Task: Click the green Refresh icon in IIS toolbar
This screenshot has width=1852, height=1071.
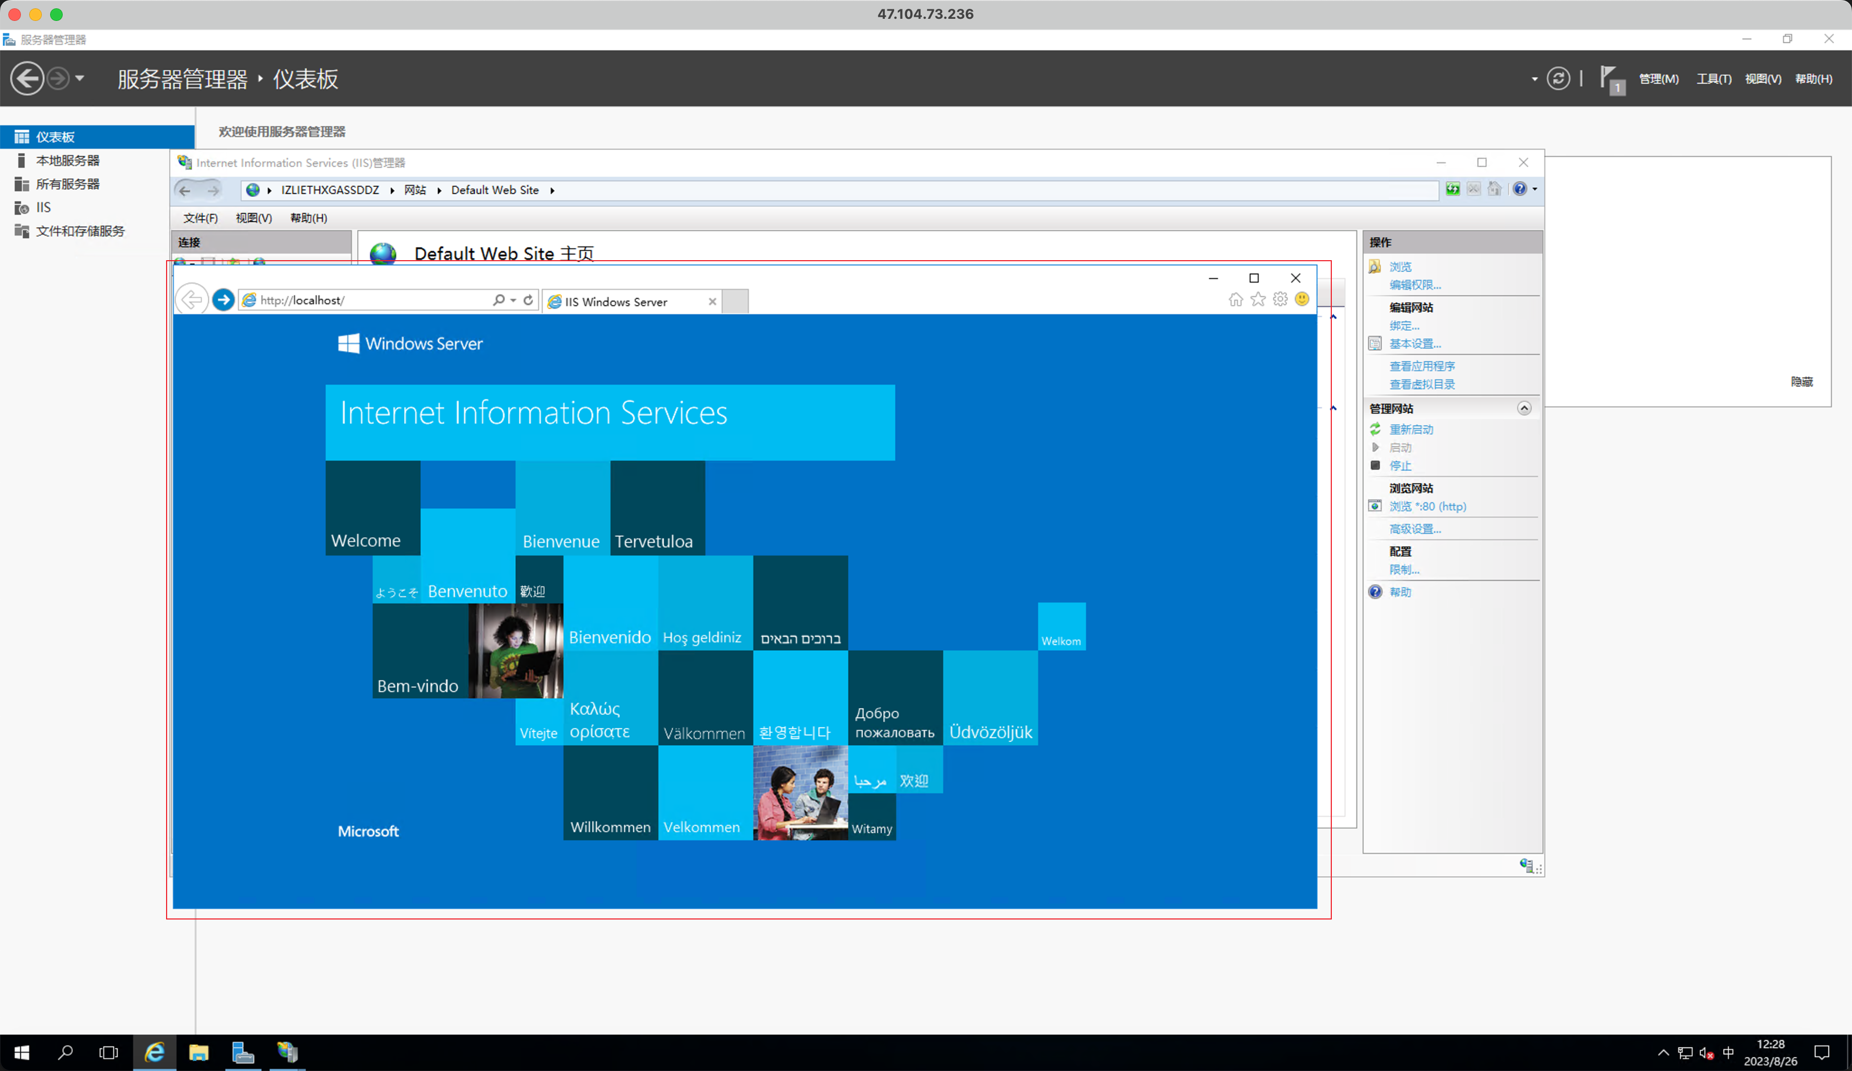Action: [1453, 189]
